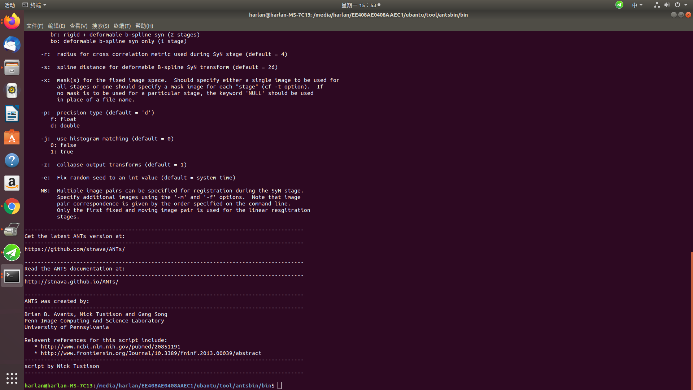Open the Show Applications grid

(x=12, y=378)
